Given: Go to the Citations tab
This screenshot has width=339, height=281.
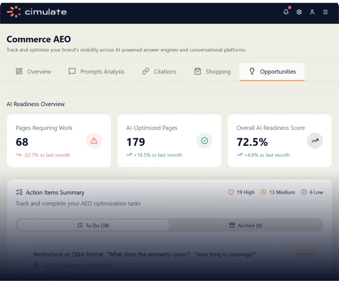Looking at the screenshot, I should coord(159,72).
